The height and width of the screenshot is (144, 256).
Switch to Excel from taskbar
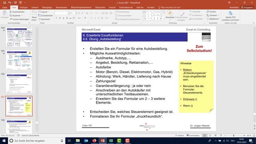tap(111, 140)
